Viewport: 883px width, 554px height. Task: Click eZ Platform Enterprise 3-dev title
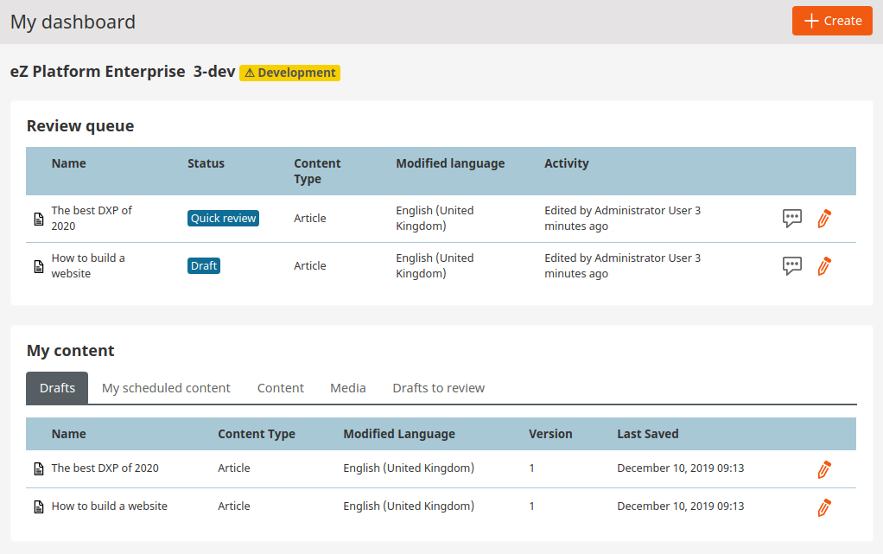(x=122, y=72)
